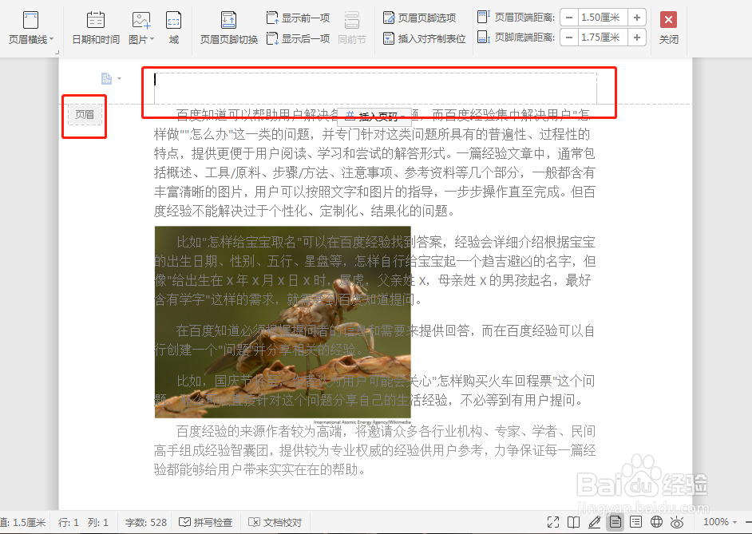The width and height of the screenshot is (752, 534).
Task: Switch to full screen view icon
Action: coord(553,522)
